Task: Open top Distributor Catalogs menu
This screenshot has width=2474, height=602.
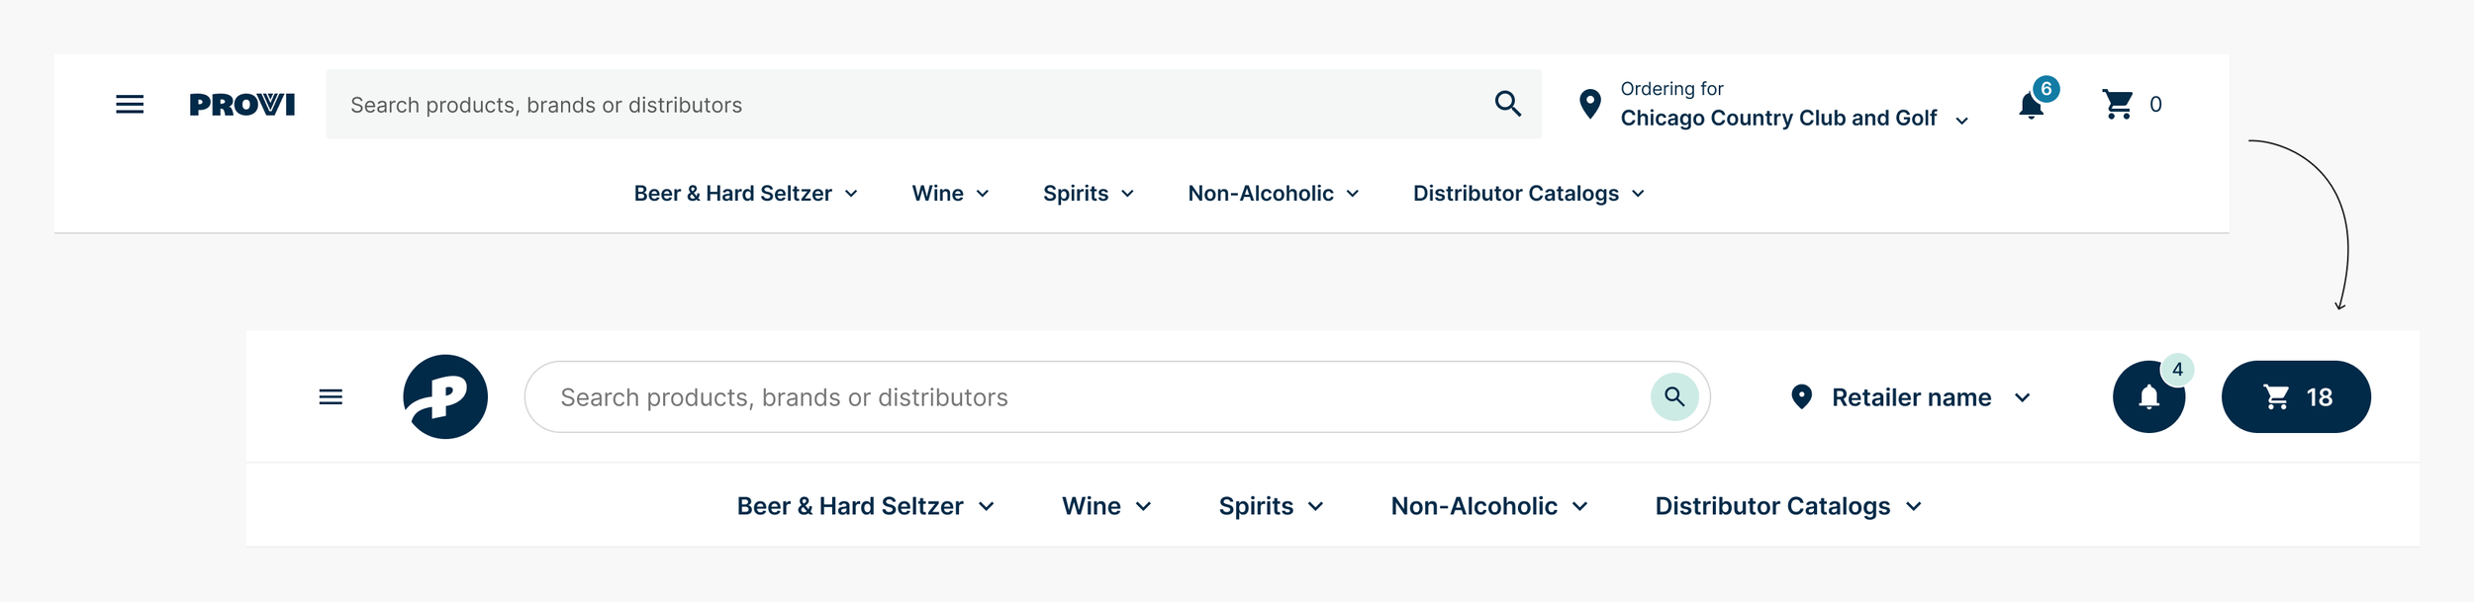Action: coord(1528,194)
